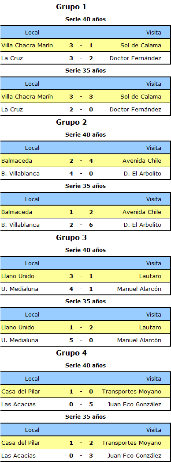Click Juan Fco González in Grupo 4 Serie 35
This screenshot has height=462, width=171.
[x=134, y=455]
